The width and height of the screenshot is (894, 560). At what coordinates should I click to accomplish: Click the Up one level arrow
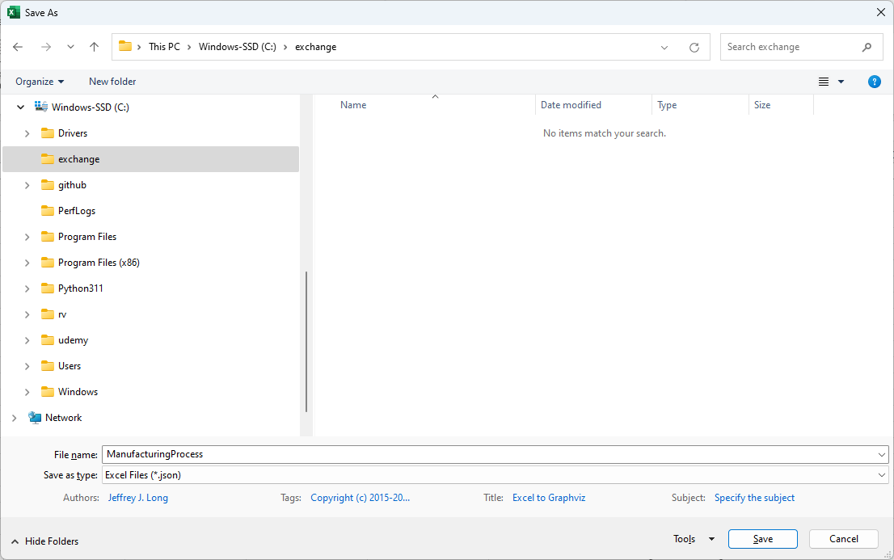(94, 47)
